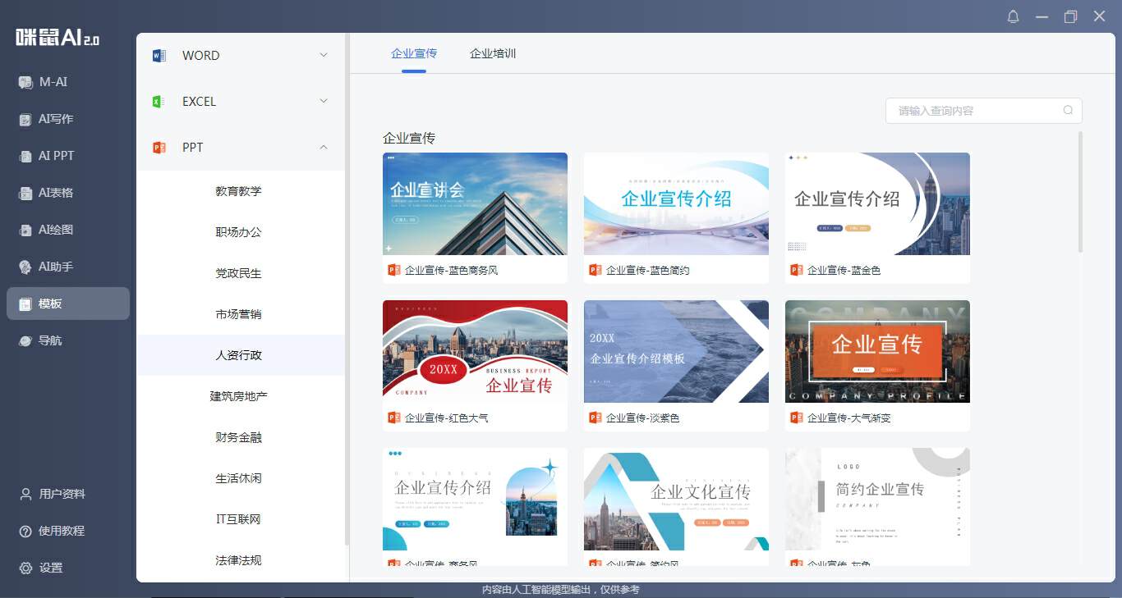
Task: Collapse the PPT category chevron
Action: [323, 148]
